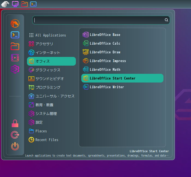Open プログラミング category
The height and width of the screenshot is (177, 191).
(x=51, y=87)
